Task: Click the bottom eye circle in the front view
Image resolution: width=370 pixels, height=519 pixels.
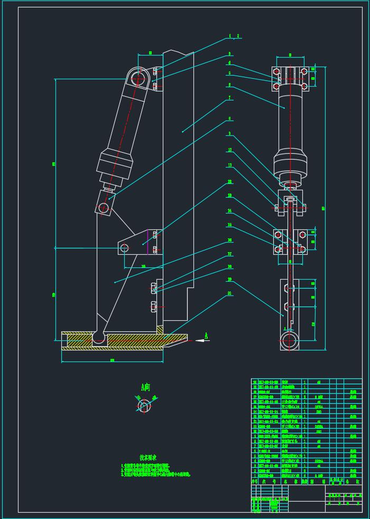Action: [x=289, y=340]
